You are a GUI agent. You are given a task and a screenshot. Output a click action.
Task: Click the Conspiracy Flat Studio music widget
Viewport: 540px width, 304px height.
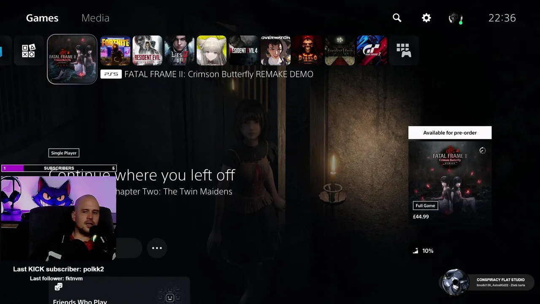coord(487,282)
